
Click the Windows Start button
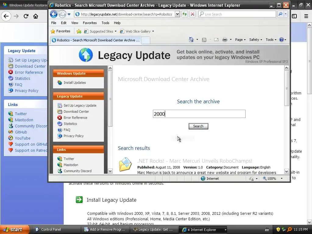pos(15,229)
